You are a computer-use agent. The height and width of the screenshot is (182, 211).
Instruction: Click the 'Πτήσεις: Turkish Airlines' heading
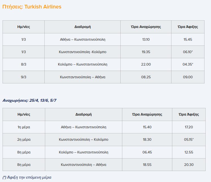coord(32,7)
